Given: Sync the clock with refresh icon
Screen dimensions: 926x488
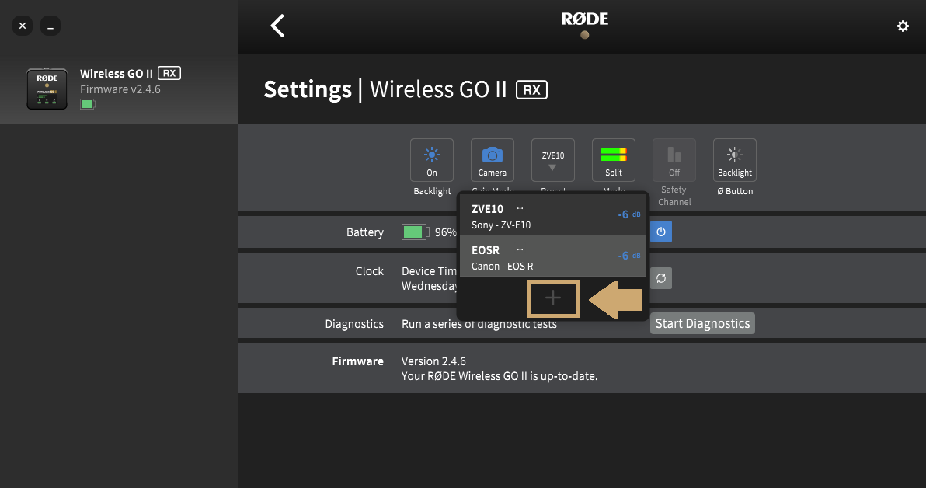Looking at the screenshot, I should (x=661, y=278).
